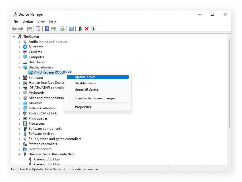This screenshot has height=182, width=242.
Task: Select the Bluetooth category icon in the tree
Action: 25,47
